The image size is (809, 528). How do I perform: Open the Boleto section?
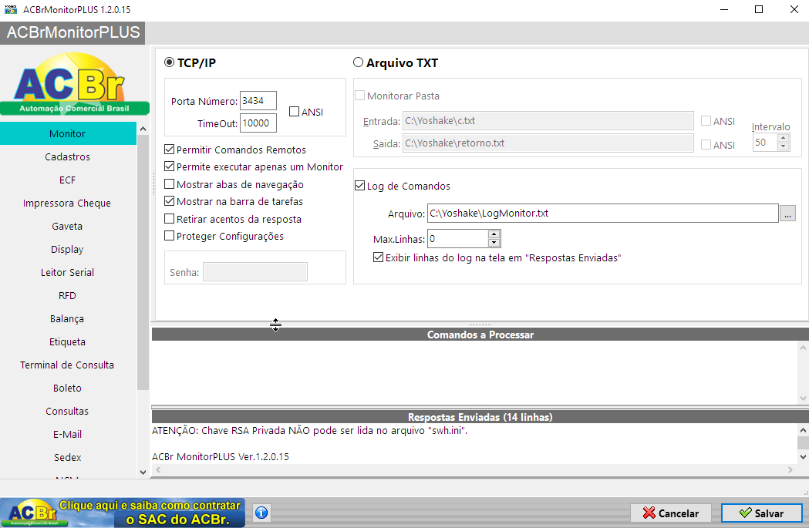[x=68, y=388]
